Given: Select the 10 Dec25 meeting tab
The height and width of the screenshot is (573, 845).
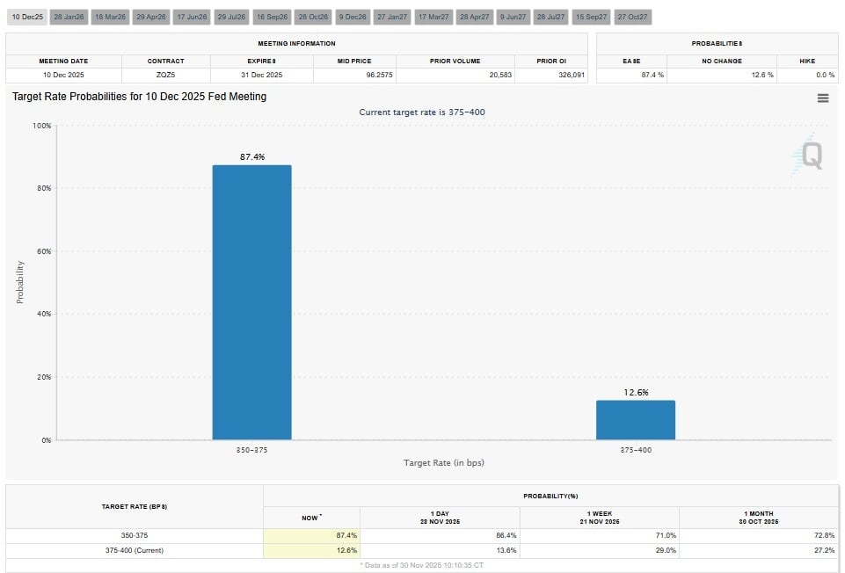Looking at the screenshot, I should click(x=25, y=17).
